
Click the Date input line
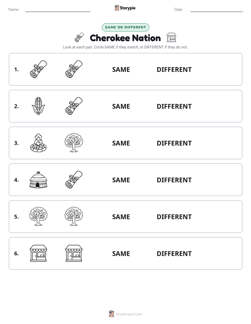(x=217, y=9)
